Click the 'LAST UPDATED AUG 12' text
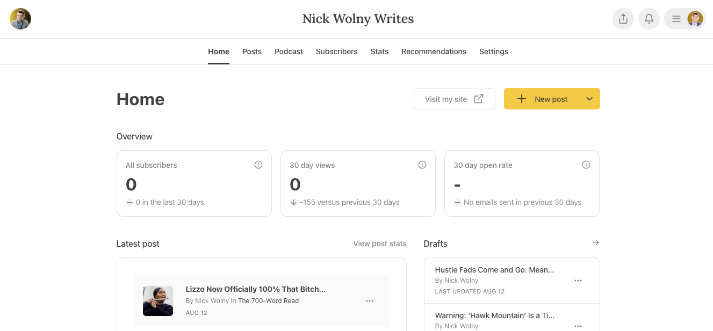The height and width of the screenshot is (331, 713). [470, 291]
